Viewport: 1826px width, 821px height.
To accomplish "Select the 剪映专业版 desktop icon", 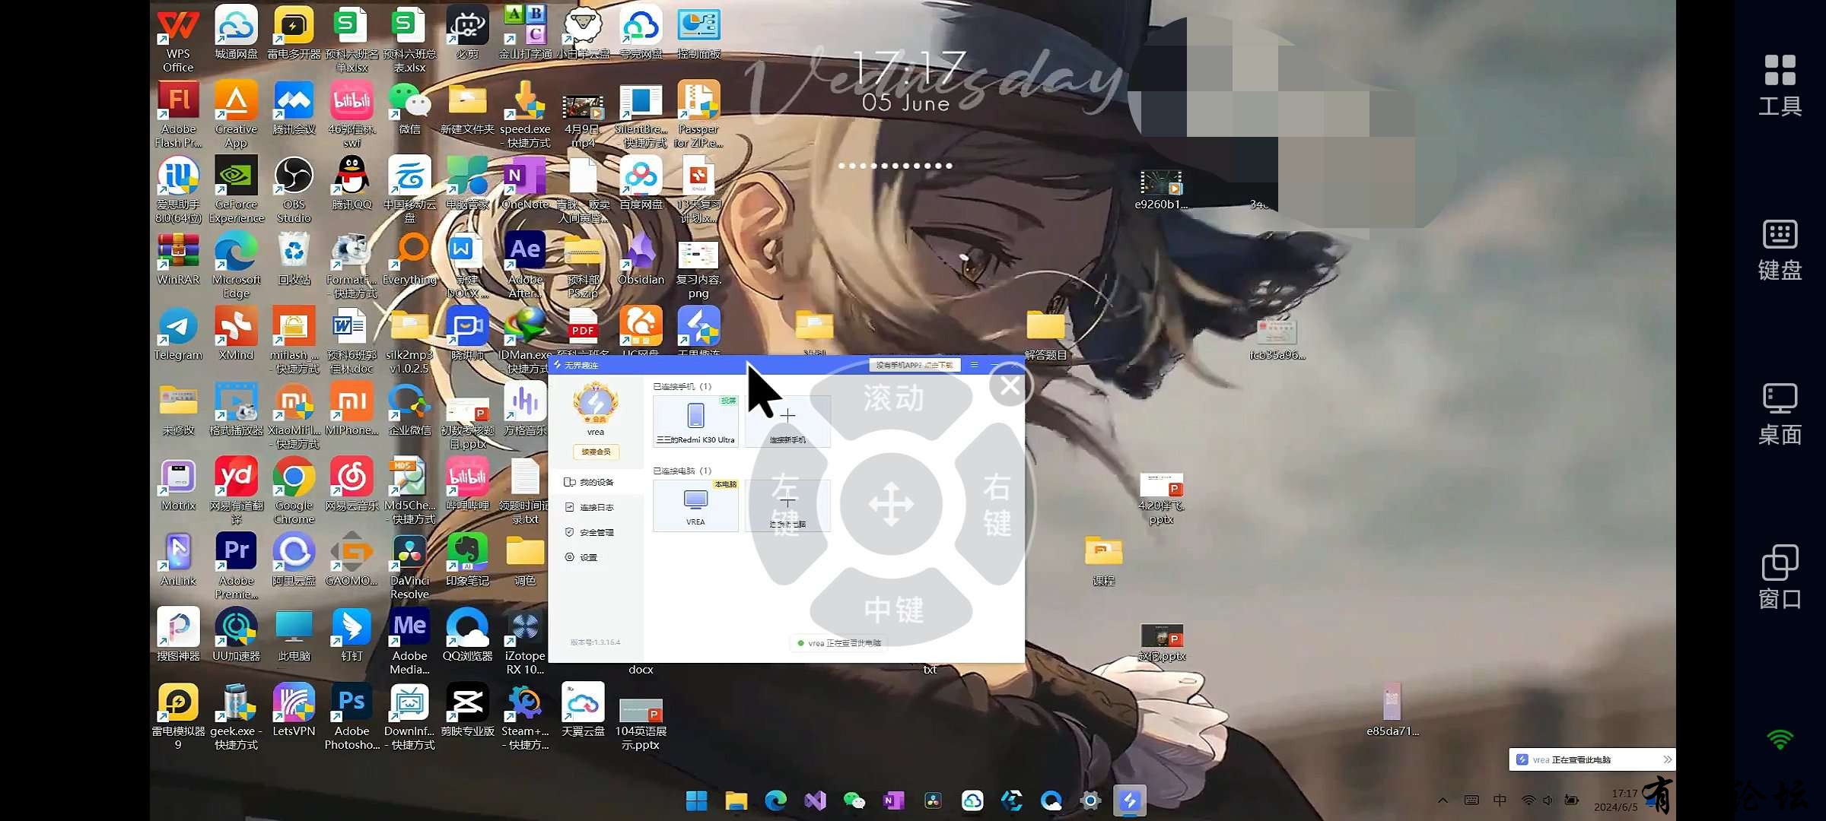I will click(x=467, y=710).
